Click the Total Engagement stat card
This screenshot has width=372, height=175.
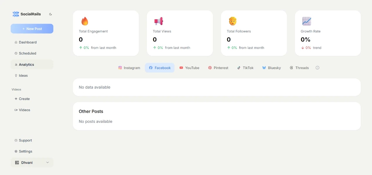click(106, 33)
